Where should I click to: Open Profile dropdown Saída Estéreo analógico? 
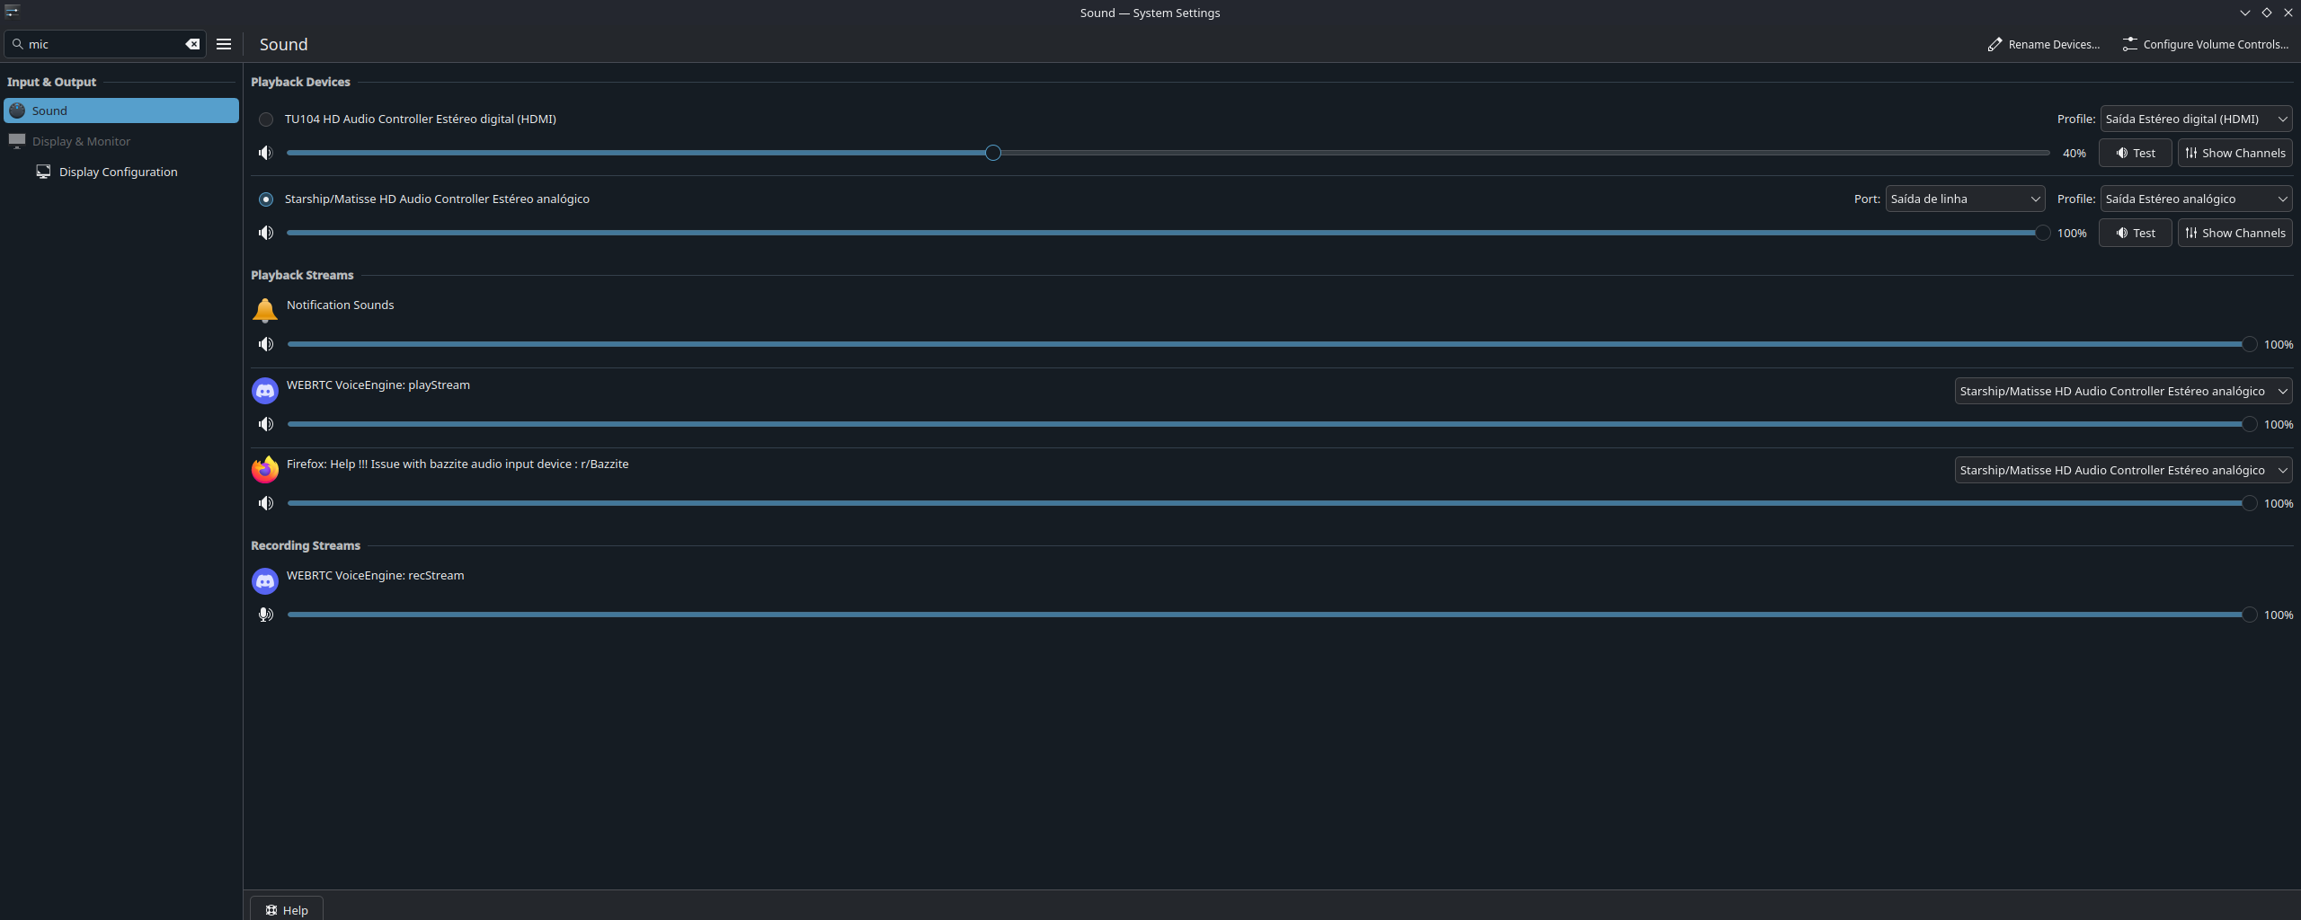coord(2196,199)
